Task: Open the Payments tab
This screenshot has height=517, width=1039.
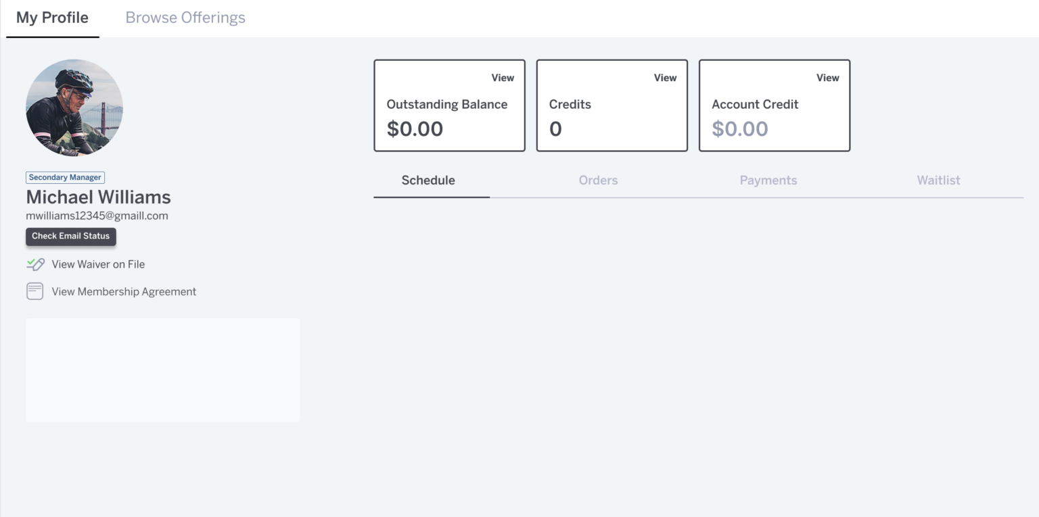Action: [x=768, y=180]
